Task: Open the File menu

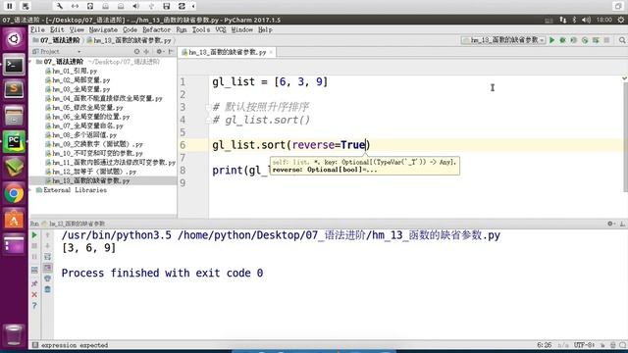Action: point(37,30)
